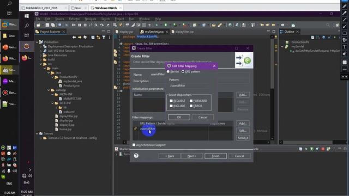Enable Asynchronous Support checkbox
This screenshot has height=196, width=349.
point(134,145)
